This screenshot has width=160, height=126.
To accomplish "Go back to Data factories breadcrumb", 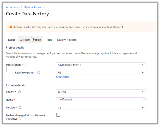I will tap(32, 7).
